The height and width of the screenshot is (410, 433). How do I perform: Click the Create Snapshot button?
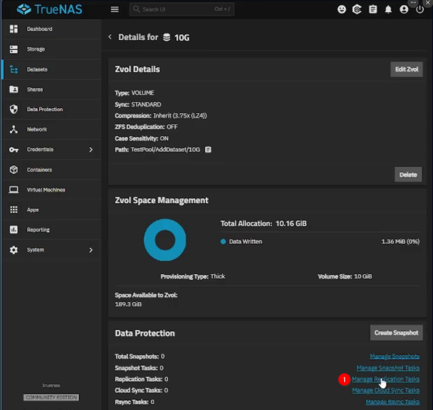(396, 333)
